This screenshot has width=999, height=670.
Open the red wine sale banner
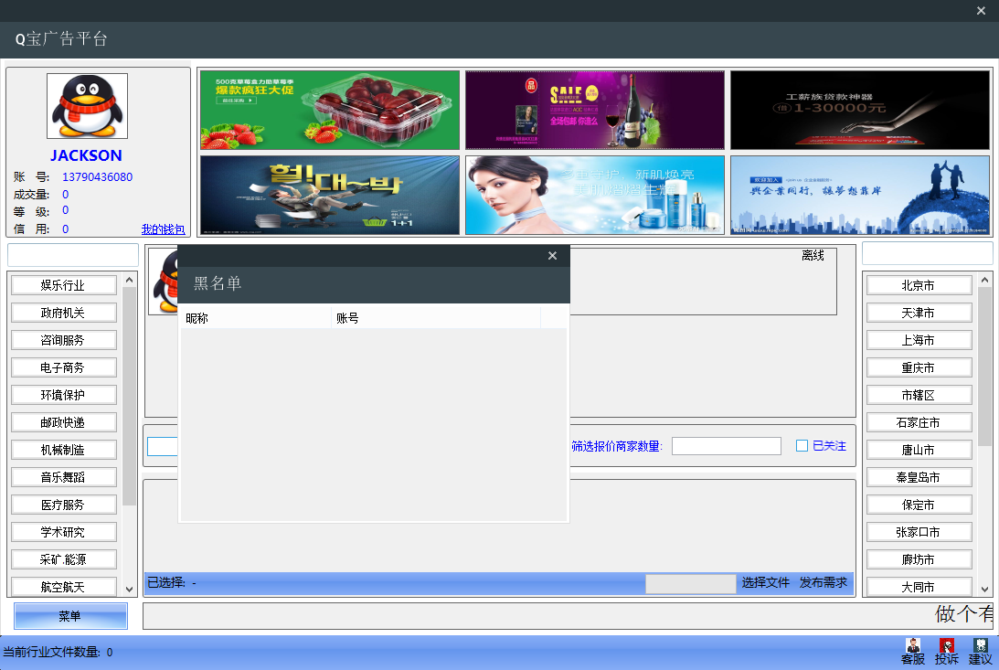[594, 110]
